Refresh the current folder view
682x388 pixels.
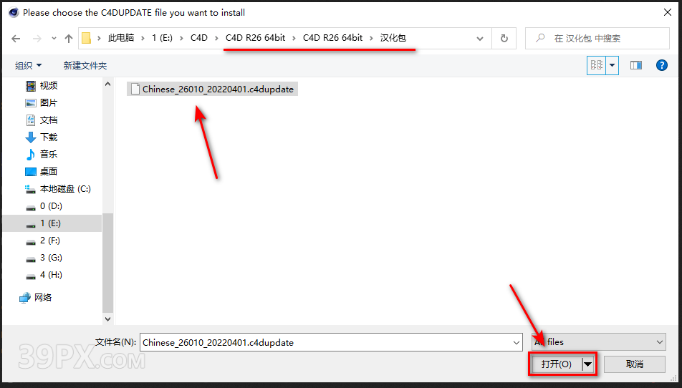504,39
